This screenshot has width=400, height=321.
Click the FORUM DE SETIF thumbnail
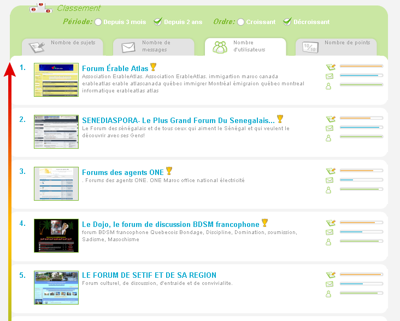tap(56, 288)
